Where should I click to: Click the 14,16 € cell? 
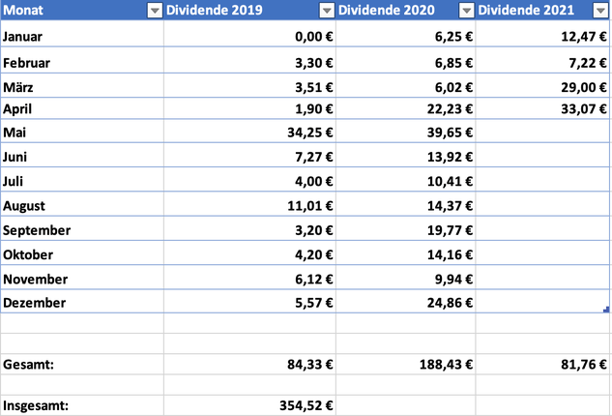pos(406,253)
